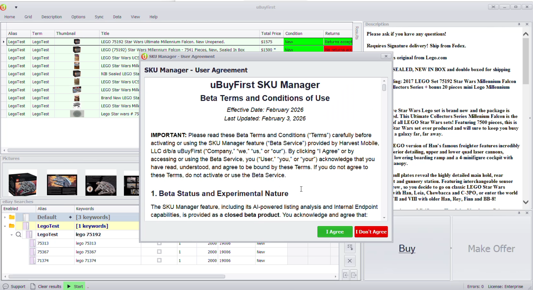Collapse the LegoTest folder row
Image resolution: width=533 pixels, height=290 pixels.
click(5, 226)
